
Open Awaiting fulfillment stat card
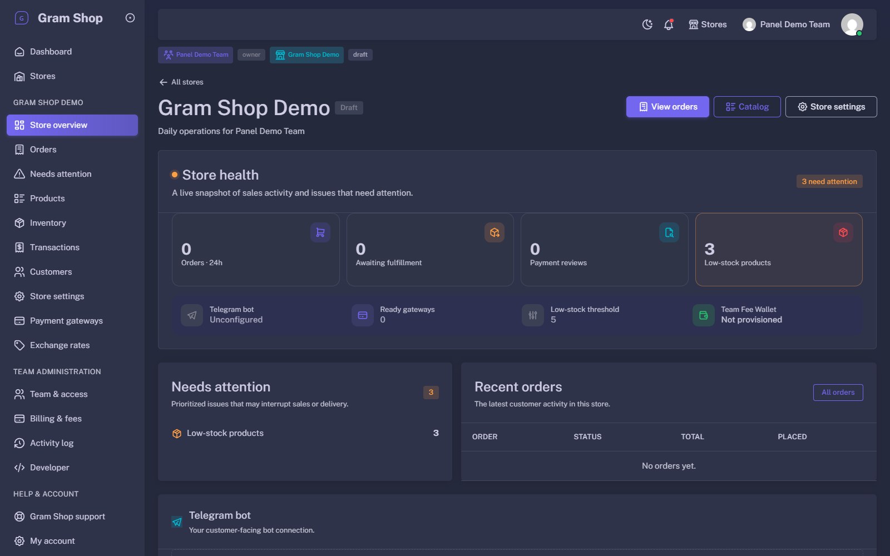pyautogui.click(x=430, y=250)
